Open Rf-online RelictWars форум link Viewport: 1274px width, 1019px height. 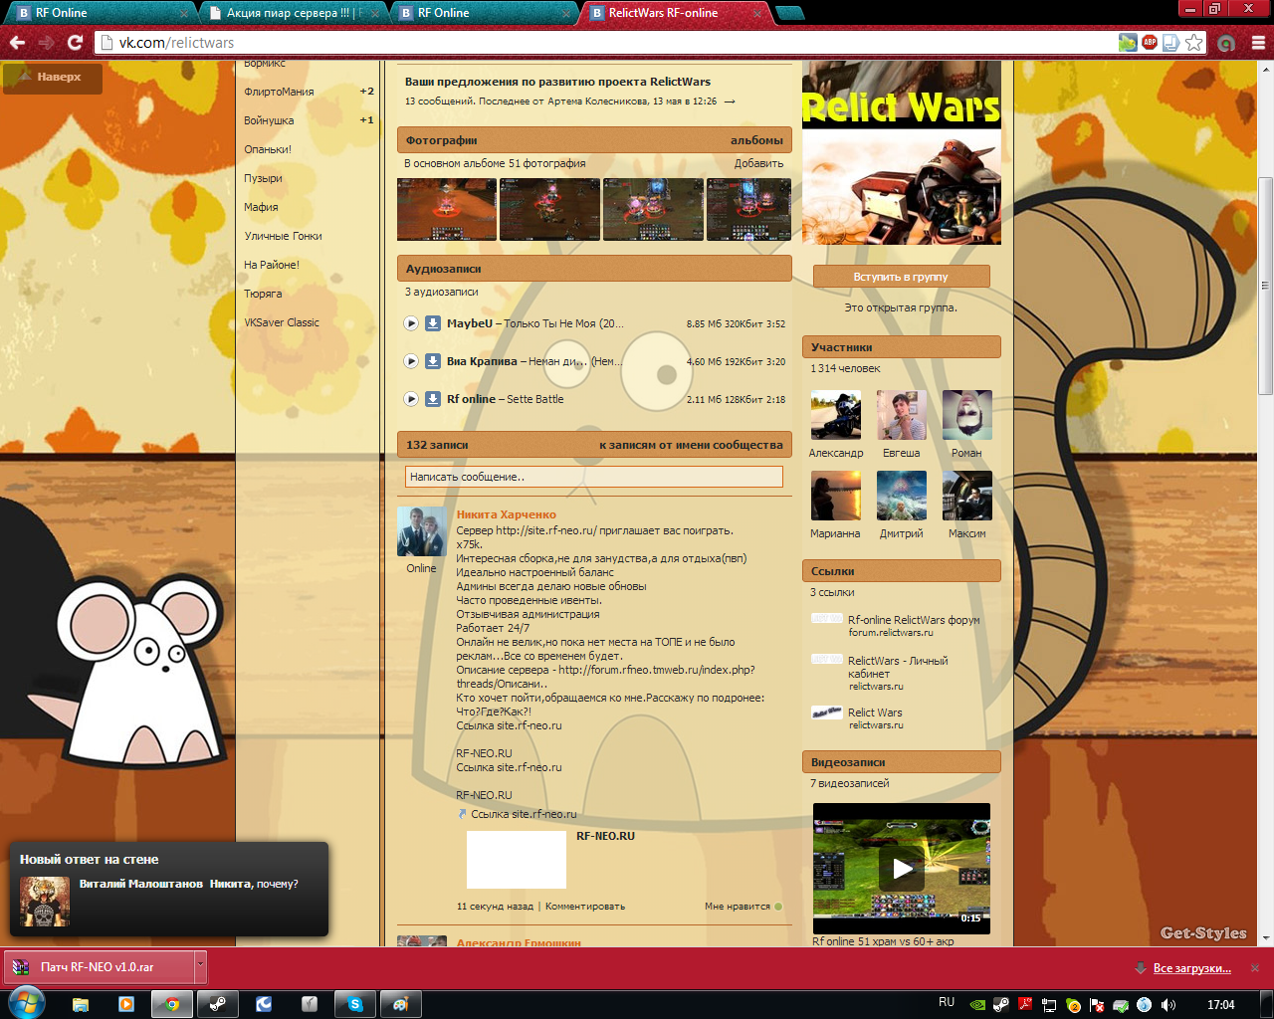pyautogui.click(x=914, y=620)
